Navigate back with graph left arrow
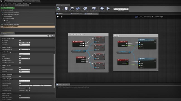Screen dimensions: 181x101 click(x=58, y=17)
